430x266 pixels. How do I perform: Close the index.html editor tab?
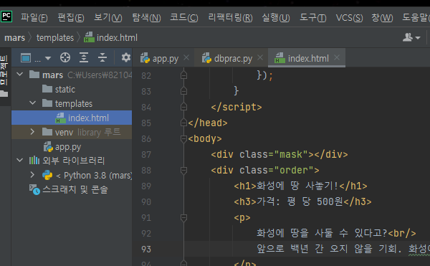(337, 57)
